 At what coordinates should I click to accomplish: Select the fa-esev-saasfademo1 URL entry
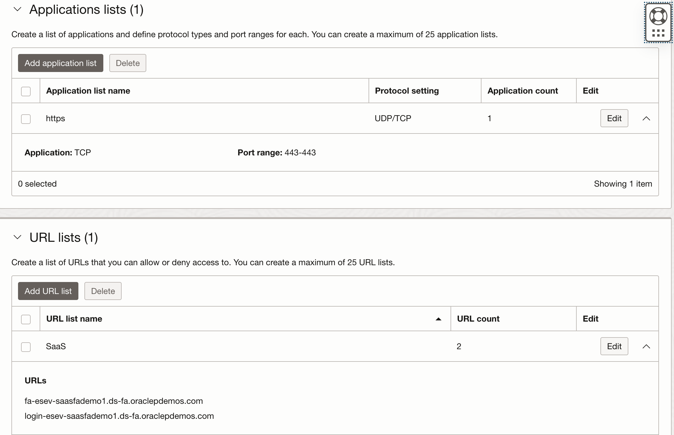coord(114,401)
